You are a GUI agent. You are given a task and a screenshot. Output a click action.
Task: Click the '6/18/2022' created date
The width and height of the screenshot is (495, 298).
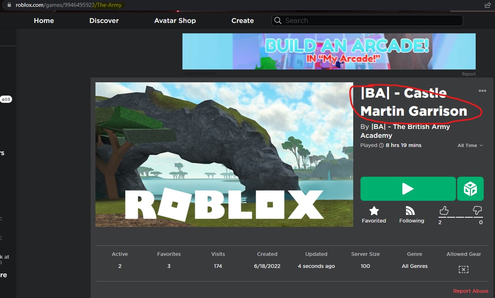267,266
